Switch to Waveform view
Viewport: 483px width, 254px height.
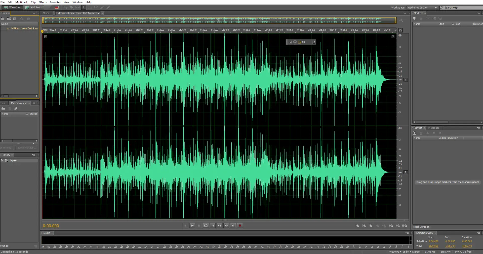click(12, 8)
